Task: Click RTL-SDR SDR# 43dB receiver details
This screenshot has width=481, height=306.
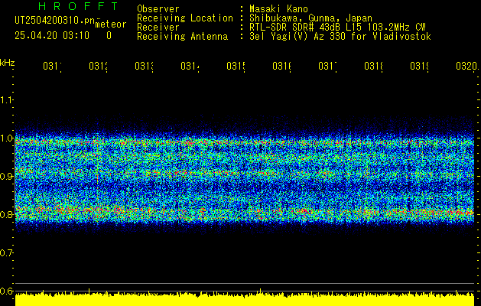Action: pos(337,28)
